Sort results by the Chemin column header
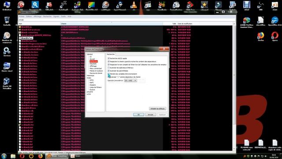 click(x=111, y=23)
